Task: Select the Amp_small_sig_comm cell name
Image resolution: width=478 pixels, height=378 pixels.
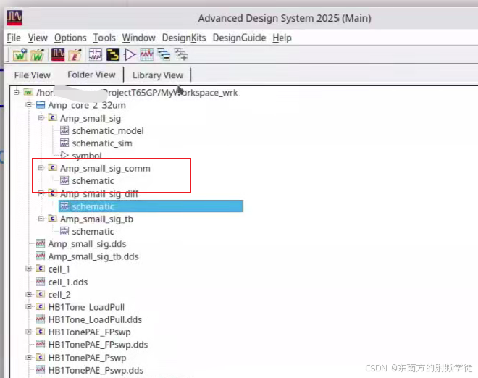Action: 105,168
